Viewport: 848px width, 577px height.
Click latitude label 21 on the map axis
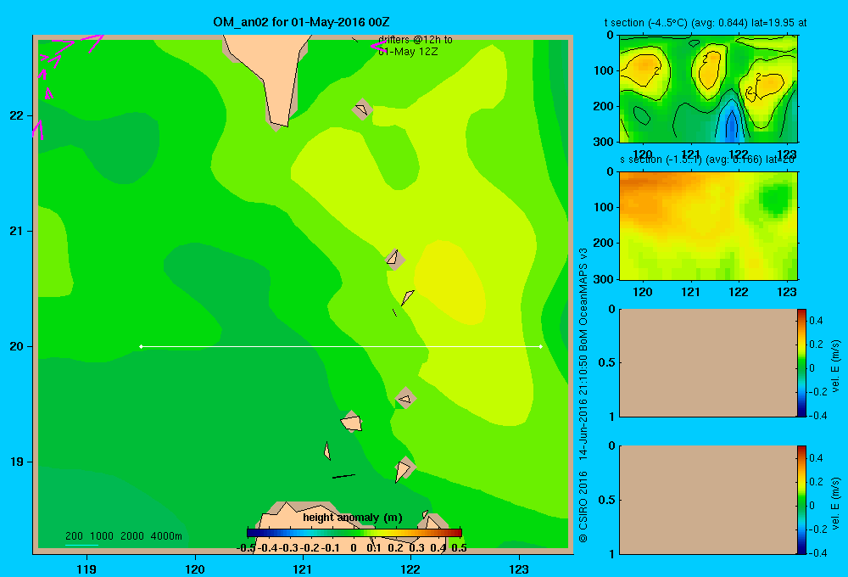(x=17, y=231)
